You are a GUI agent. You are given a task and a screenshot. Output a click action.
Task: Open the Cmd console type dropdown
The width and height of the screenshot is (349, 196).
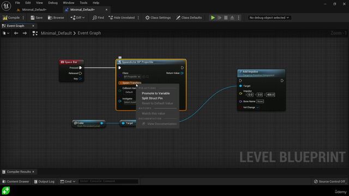coord(68,181)
